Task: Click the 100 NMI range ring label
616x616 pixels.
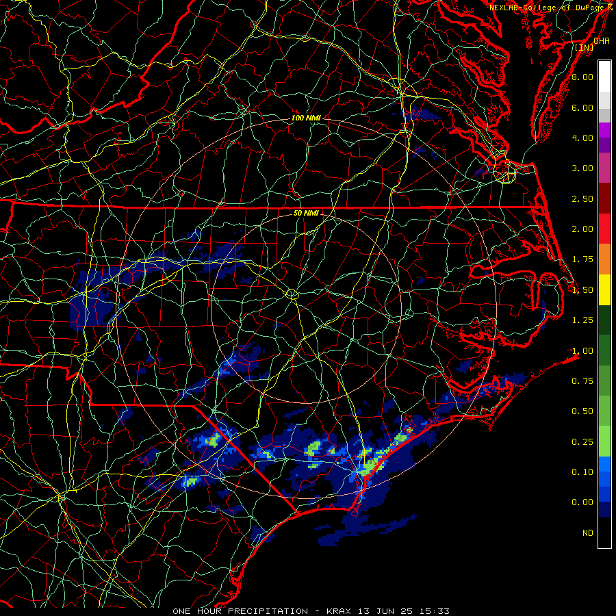Action: [x=306, y=118]
